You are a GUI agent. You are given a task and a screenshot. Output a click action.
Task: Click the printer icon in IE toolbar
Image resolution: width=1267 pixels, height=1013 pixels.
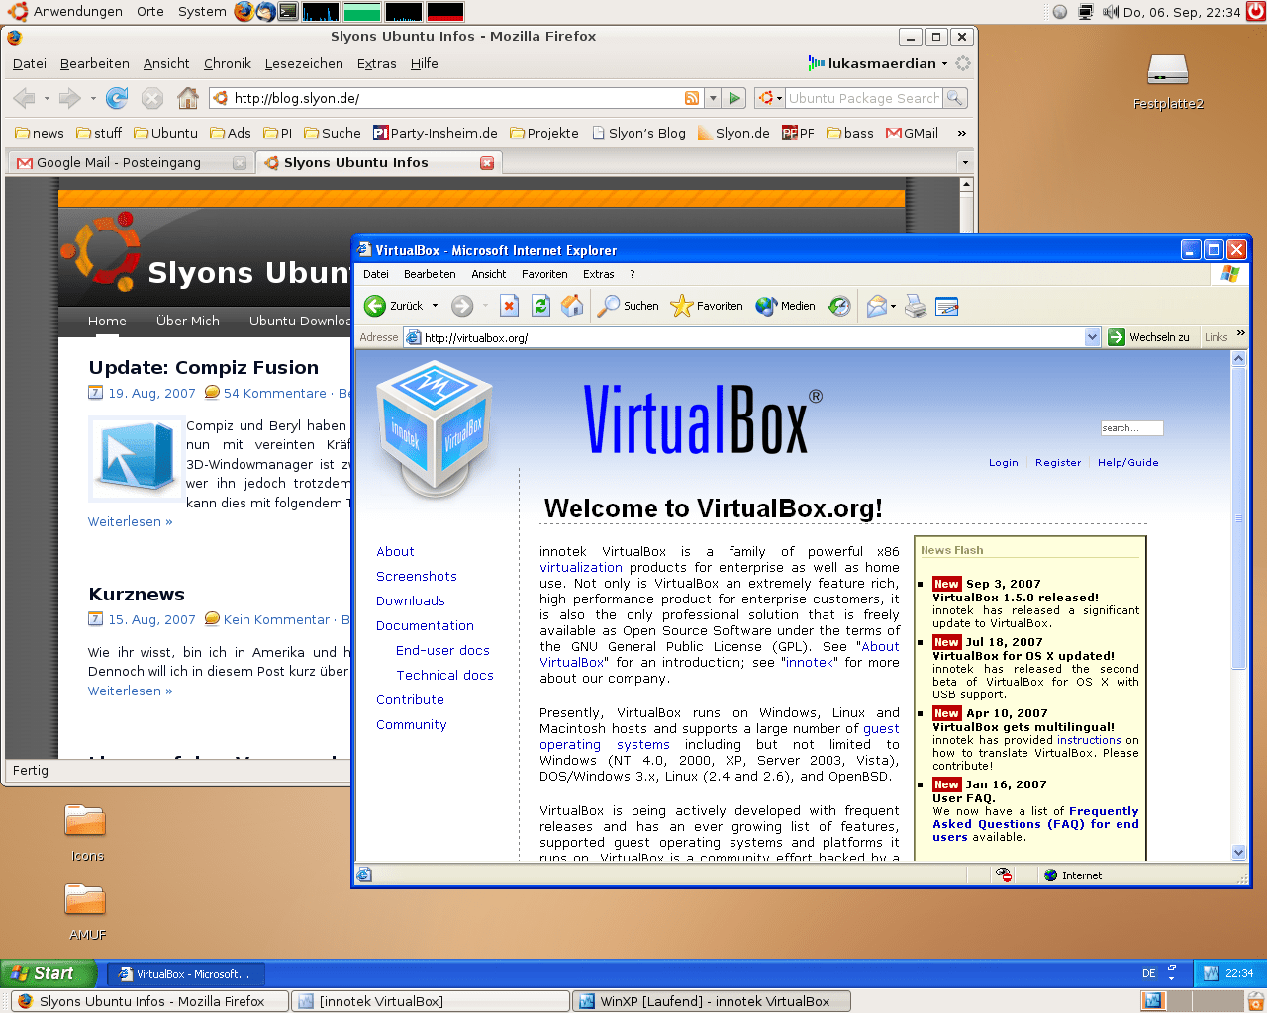[x=916, y=306]
